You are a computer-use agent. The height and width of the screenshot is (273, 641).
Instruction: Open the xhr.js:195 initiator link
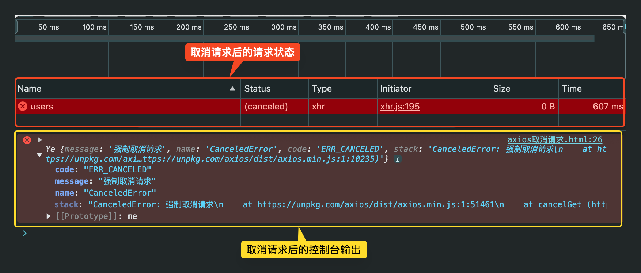pyautogui.click(x=399, y=107)
